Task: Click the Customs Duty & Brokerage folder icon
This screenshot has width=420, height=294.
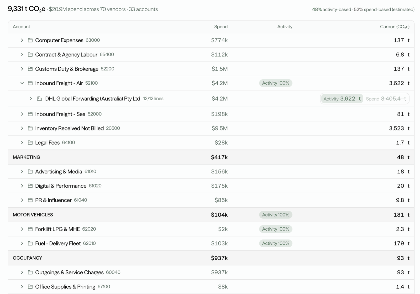Action: click(30, 69)
